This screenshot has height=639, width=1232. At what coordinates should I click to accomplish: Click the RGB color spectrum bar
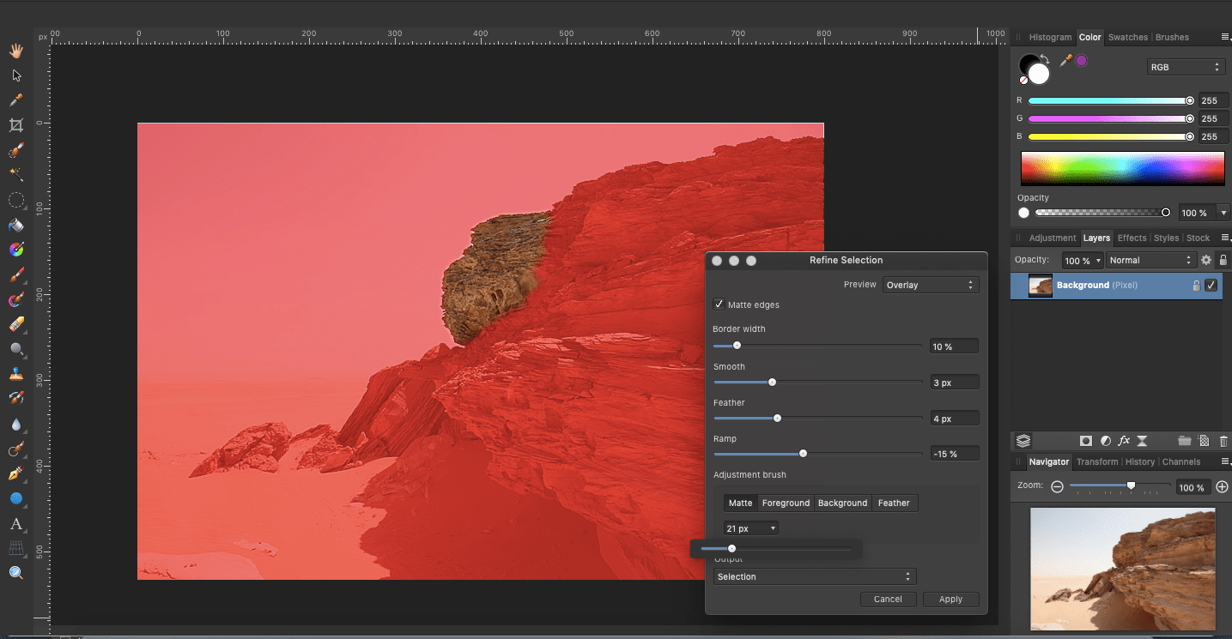[1121, 168]
